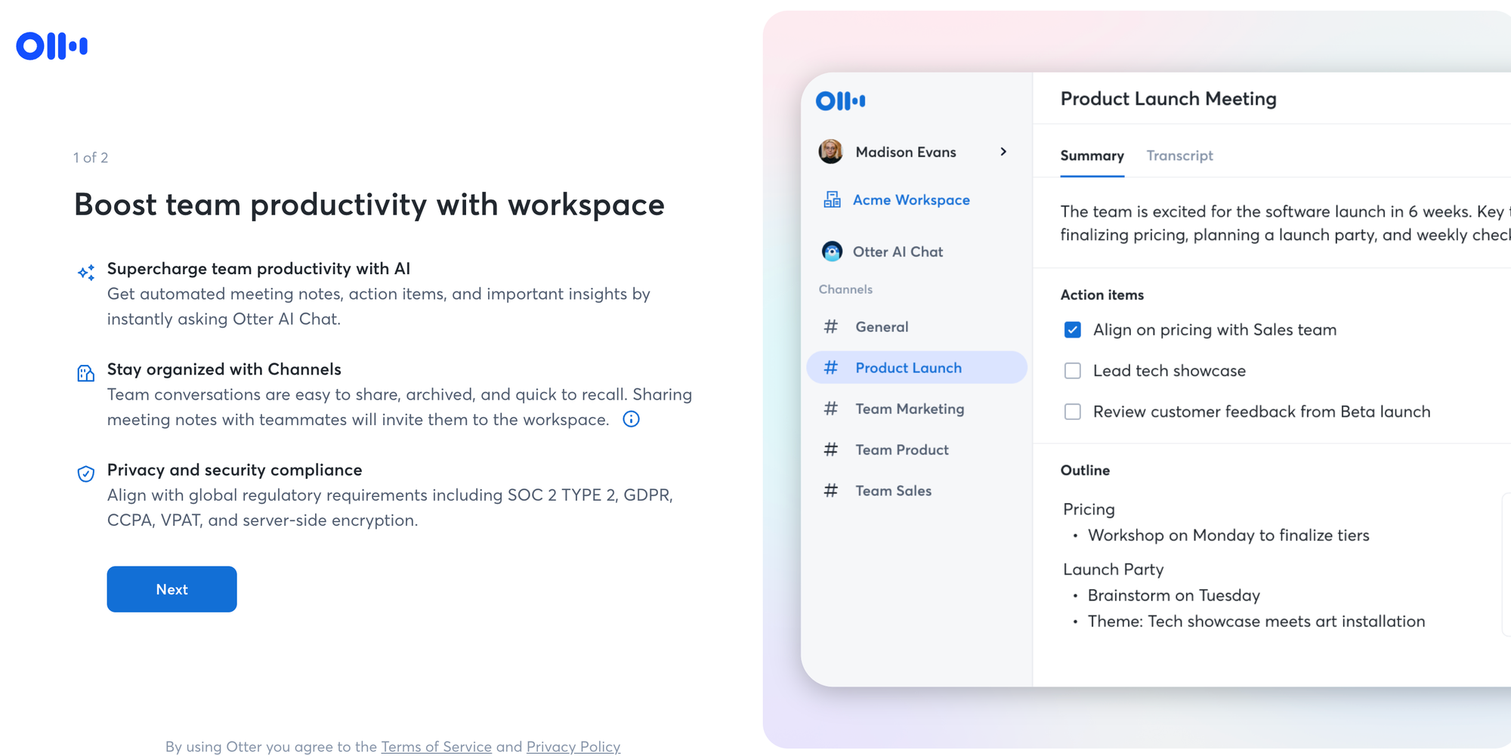Open the info icon after workspace invite text
The image size is (1511, 756).
(631, 419)
